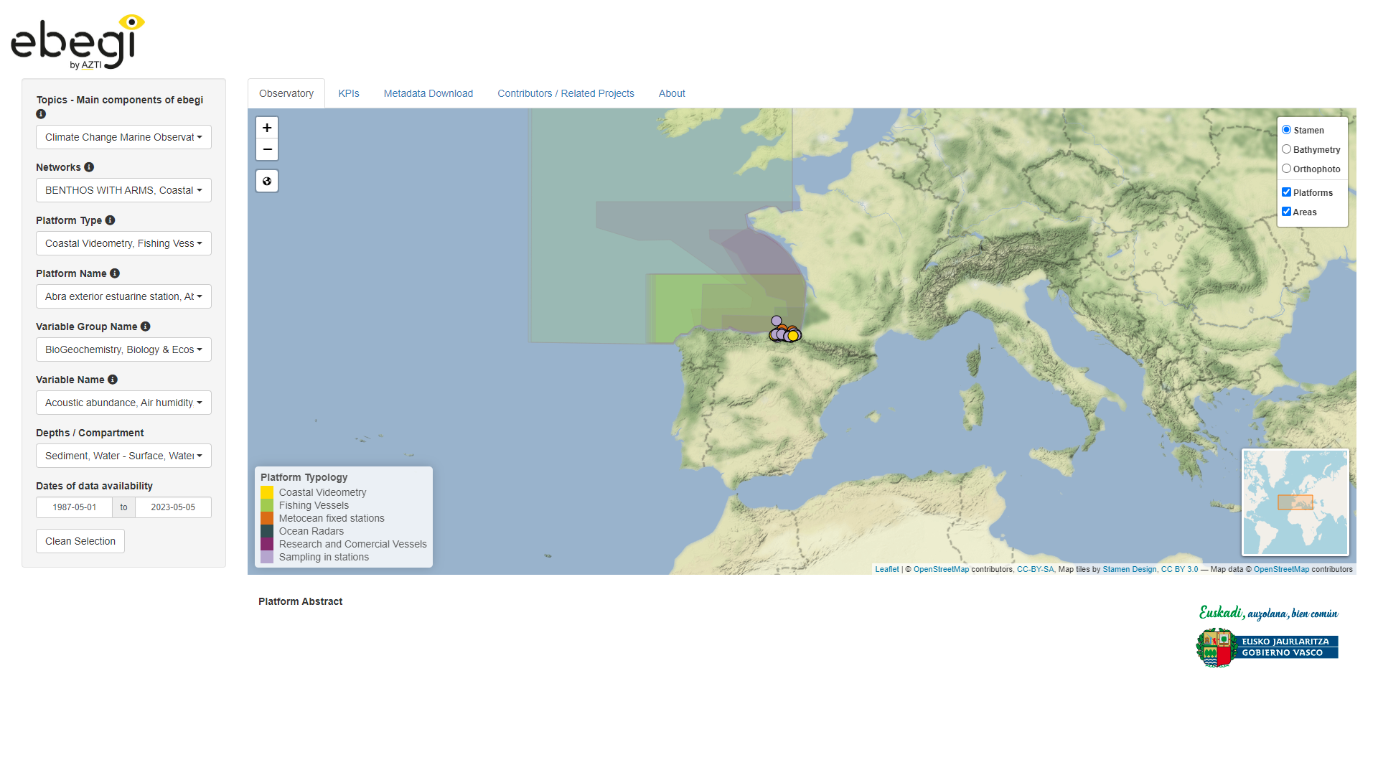Image resolution: width=1378 pixels, height=775 pixels.
Task: Click info icon beside Platform Name
Action: coord(115,273)
